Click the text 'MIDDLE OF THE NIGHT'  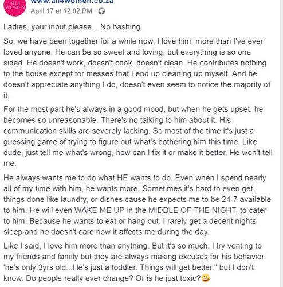pos(193,210)
